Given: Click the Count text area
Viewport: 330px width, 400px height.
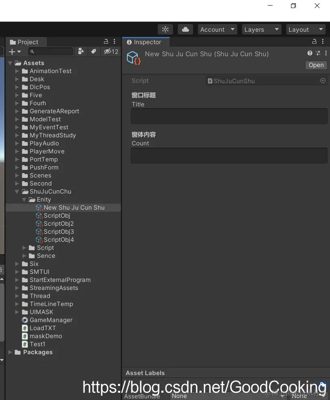Looking at the screenshot, I should point(229,155).
